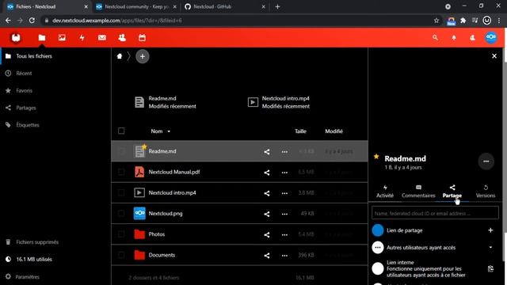Create a Lien de partage with plus
The width and height of the screenshot is (507, 285).
490,230
